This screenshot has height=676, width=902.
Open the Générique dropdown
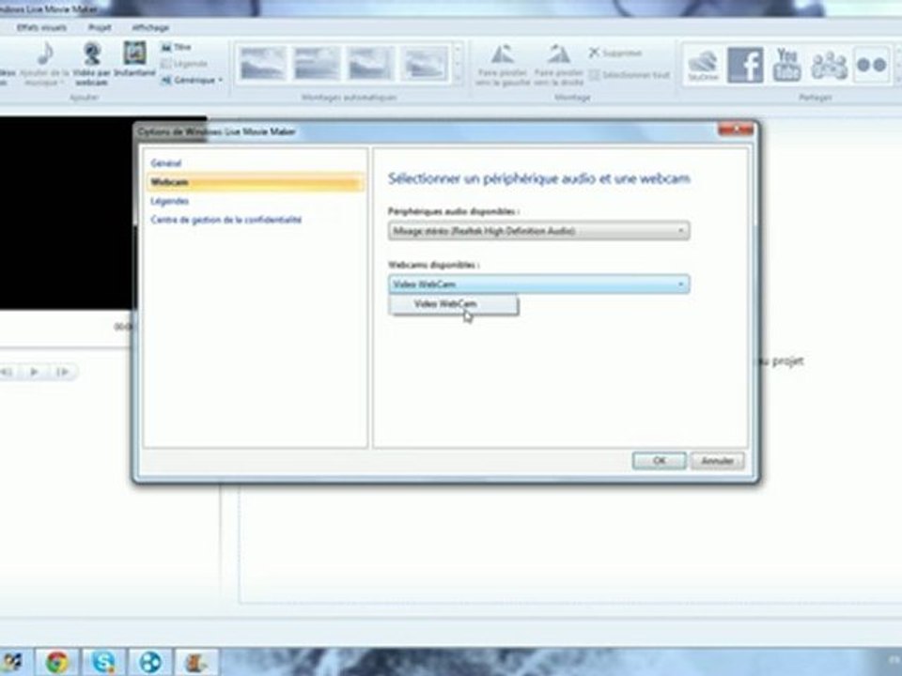(192, 80)
